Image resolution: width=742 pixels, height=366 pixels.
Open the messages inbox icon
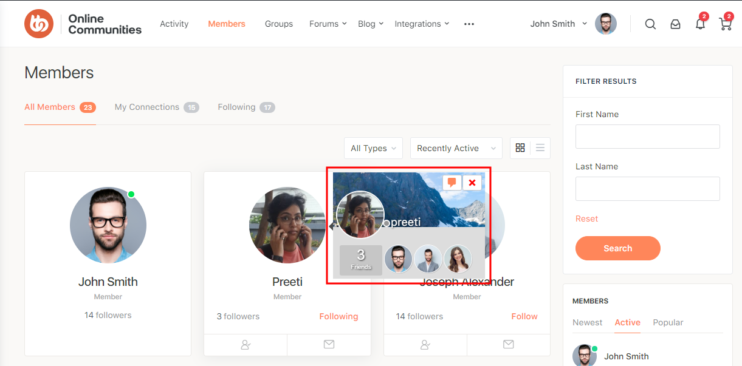coord(675,24)
